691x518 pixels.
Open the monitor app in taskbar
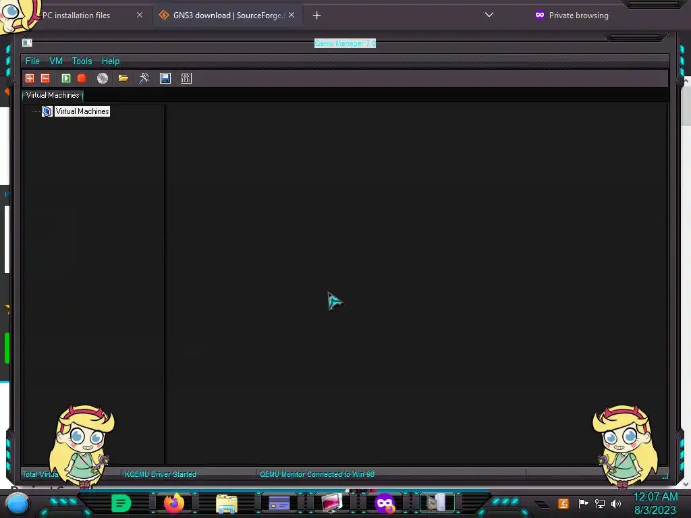pyautogui.click(x=331, y=503)
